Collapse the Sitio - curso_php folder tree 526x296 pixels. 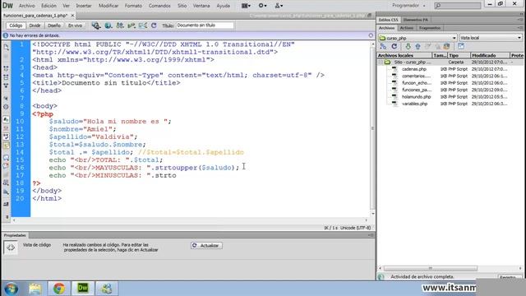pyautogui.click(x=381, y=62)
